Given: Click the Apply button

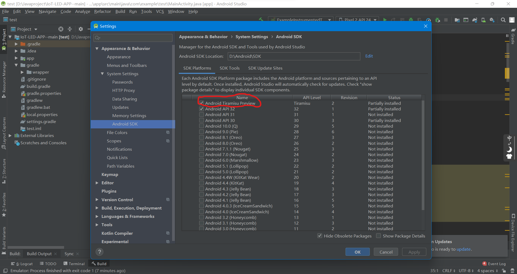Looking at the screenshot, I should tap(414, 252).
